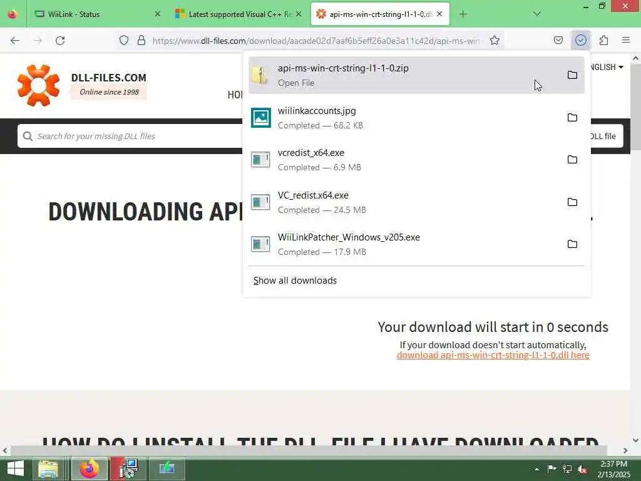641x481 pixels.
Task: Show VC_redist.x64.exe in folder
Action: pos(572,202)
